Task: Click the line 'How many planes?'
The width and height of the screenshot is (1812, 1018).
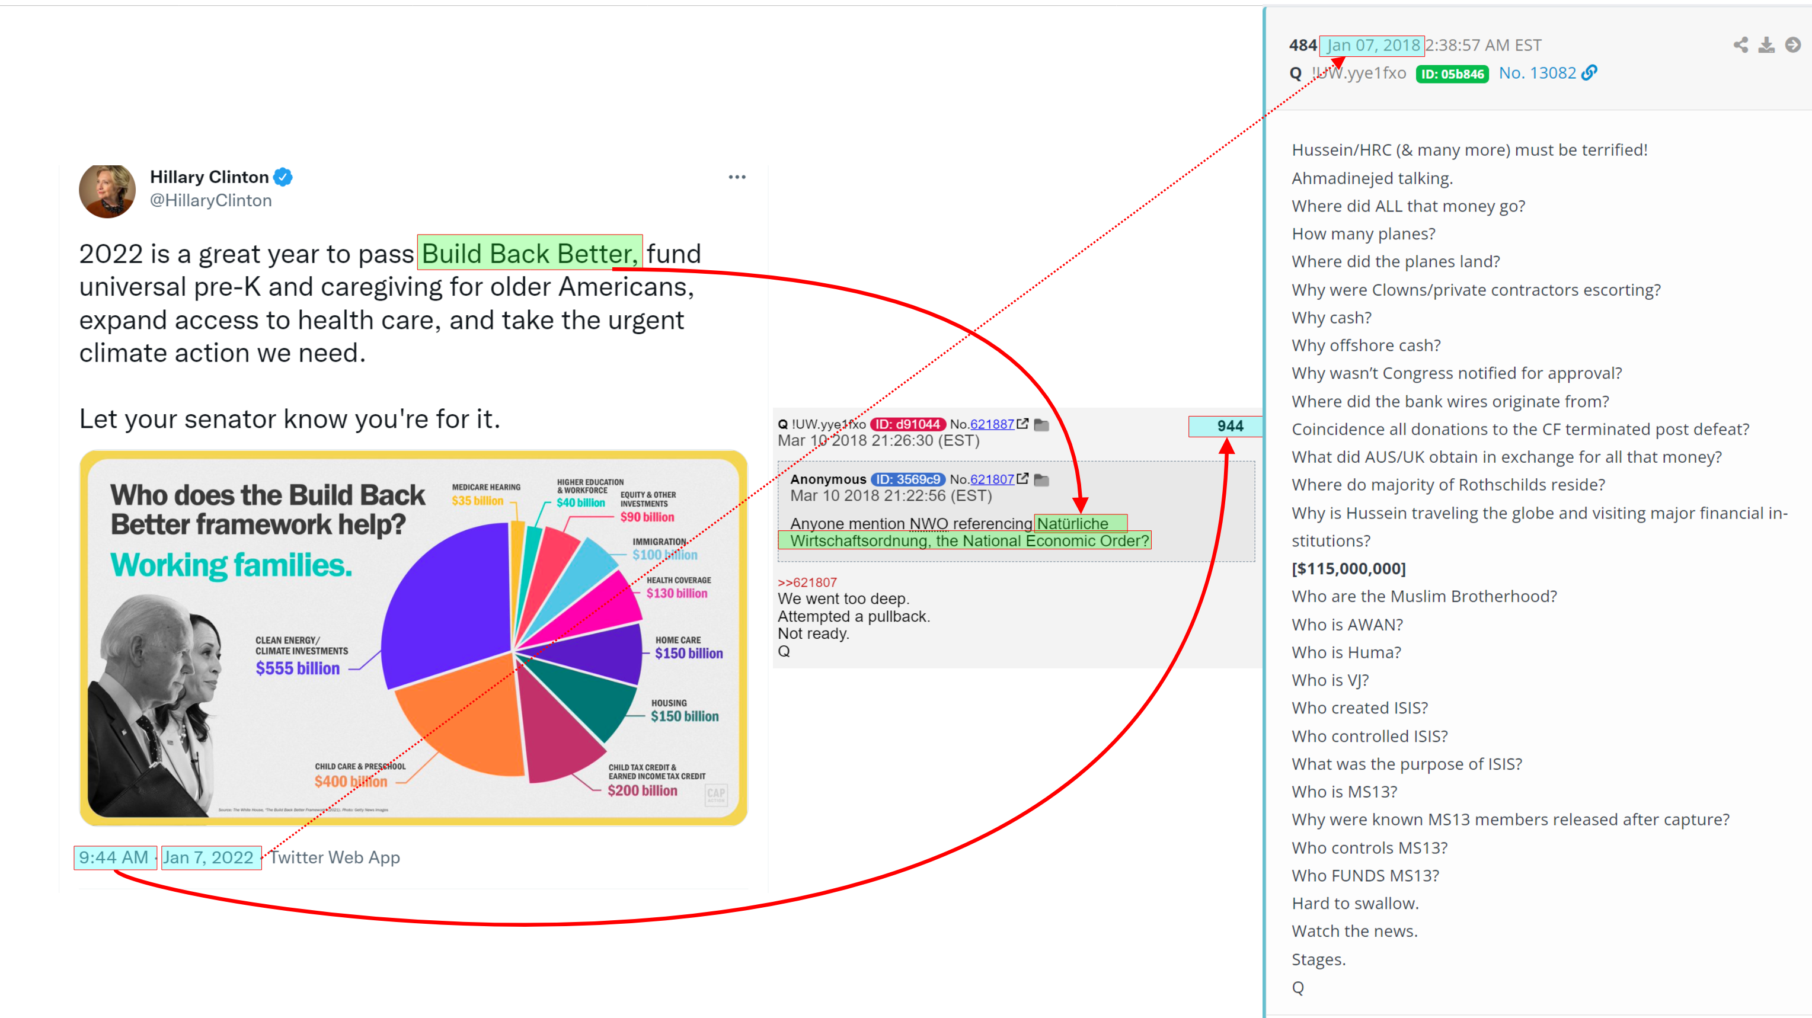Action: tap(1363, 233)
